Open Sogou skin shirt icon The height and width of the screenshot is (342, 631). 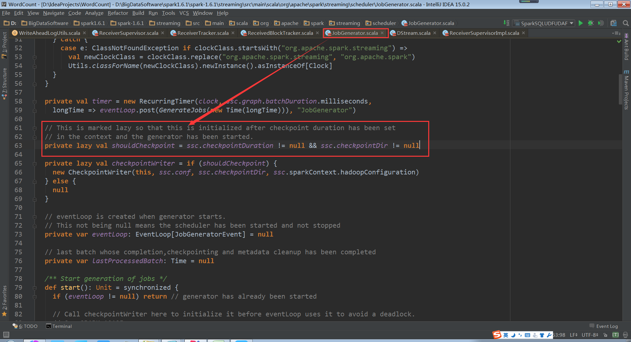coord(542,335)
